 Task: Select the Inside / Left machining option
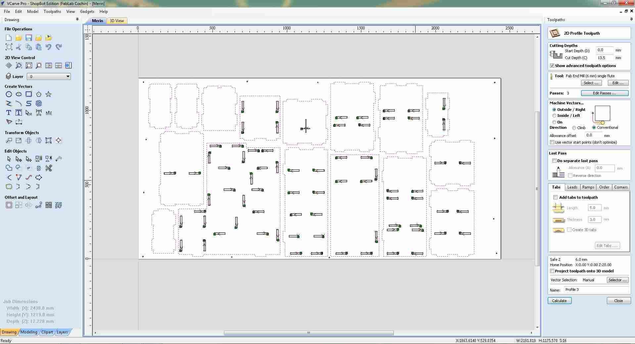555,116
